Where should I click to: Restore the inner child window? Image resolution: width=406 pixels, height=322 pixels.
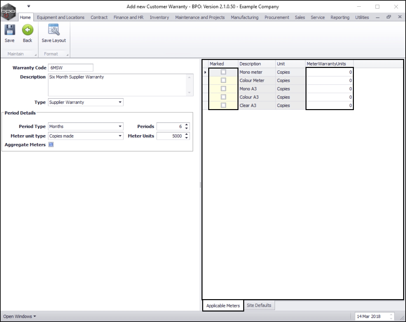389,17
